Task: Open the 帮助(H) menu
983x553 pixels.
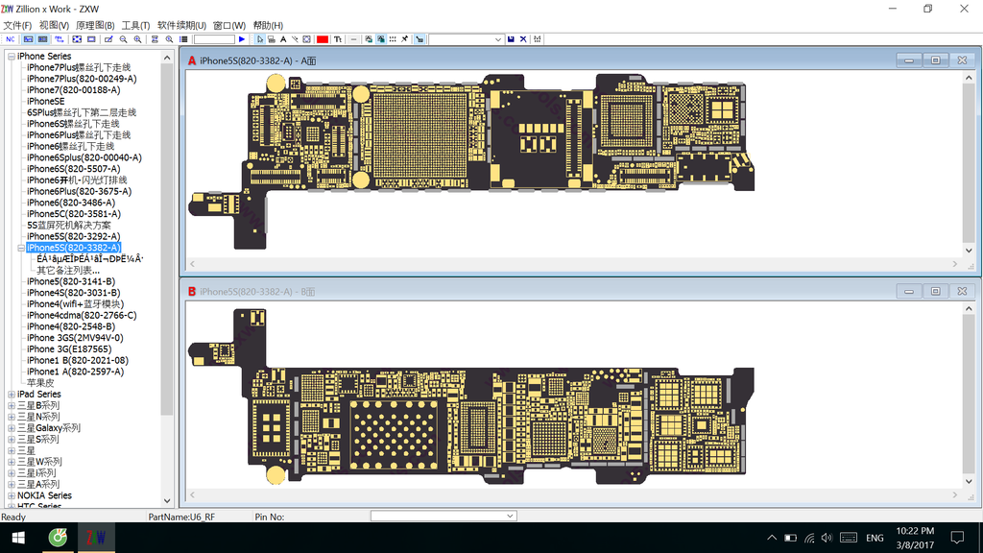Action: coord(268,25)
